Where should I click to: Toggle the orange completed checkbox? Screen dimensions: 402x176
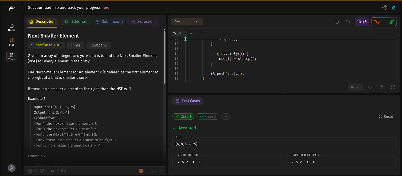click(141, 171)
